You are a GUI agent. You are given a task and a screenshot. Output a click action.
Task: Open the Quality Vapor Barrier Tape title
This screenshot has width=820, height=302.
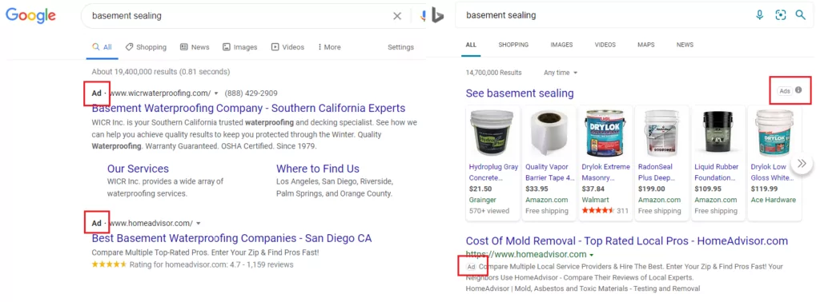pos(550,172)
